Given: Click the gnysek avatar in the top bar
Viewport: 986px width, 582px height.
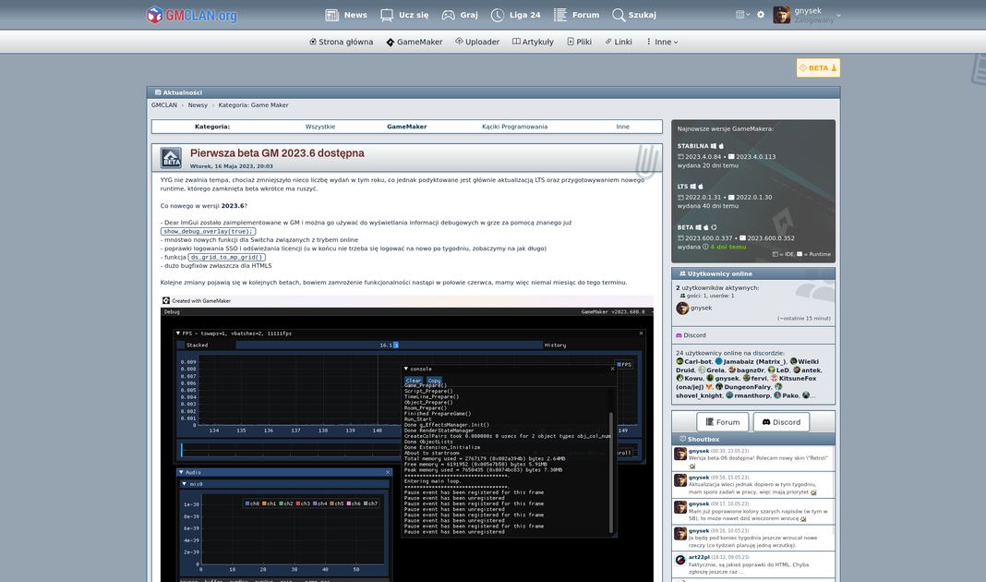Looking at the screenshot, I should click(782, 15).
